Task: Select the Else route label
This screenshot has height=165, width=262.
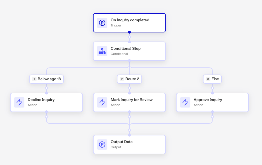Action: click(212, 79)
